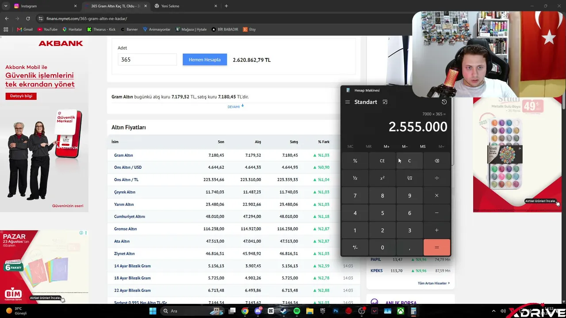Open the Cumhuriyet Altını row link

[x=130, y=216]
